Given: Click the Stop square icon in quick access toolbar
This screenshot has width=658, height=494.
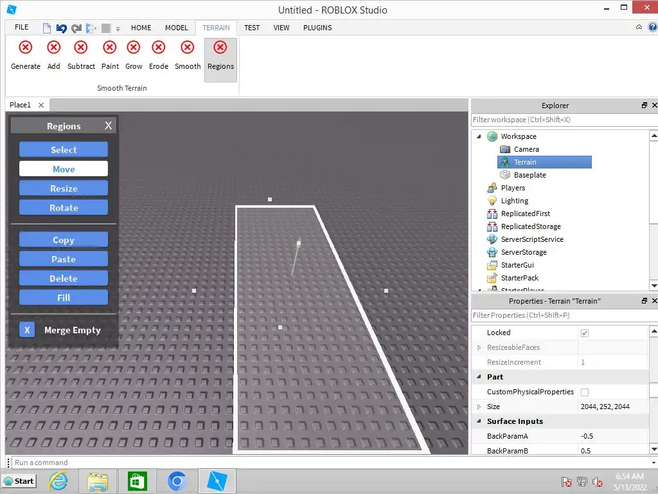Looking at the screenshot, I should tap(106, 28).
